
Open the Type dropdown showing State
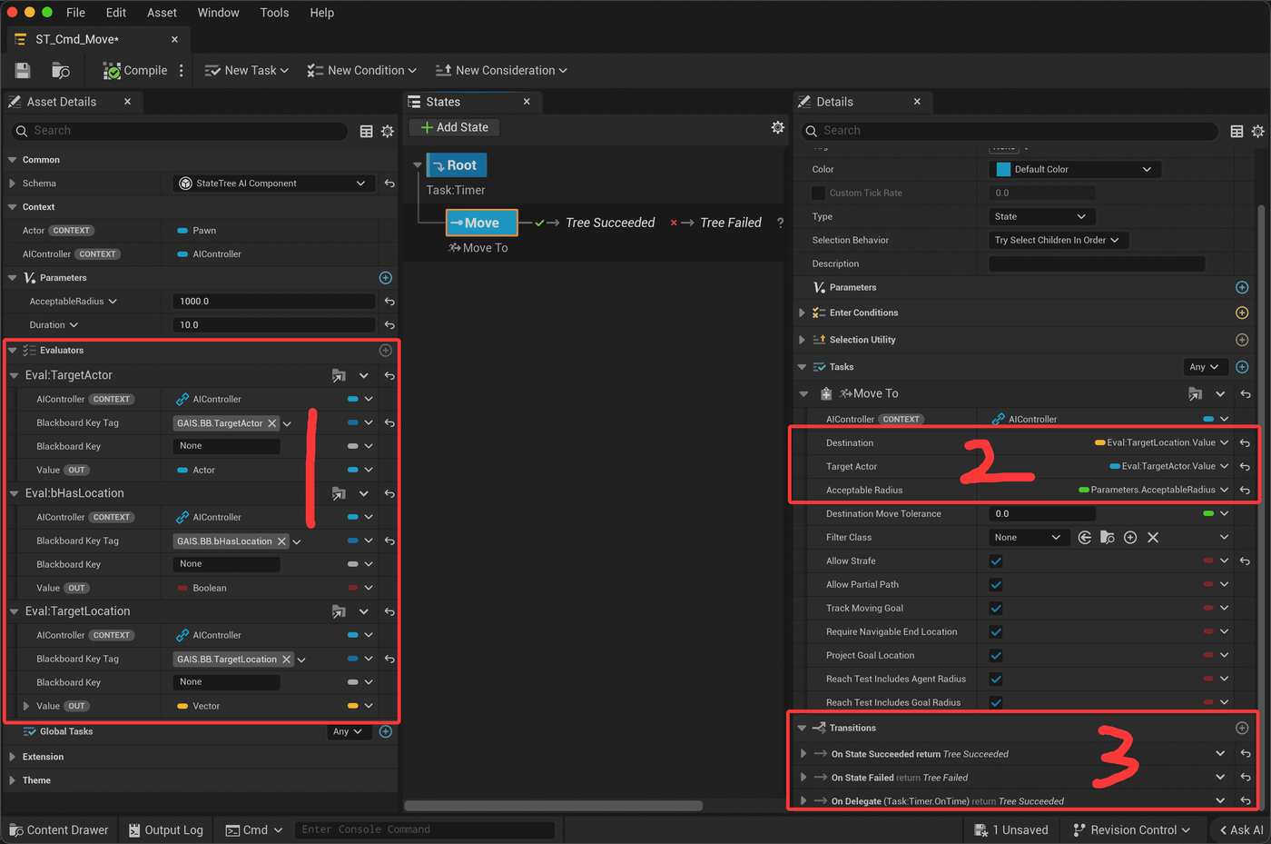pos(1041,216)
